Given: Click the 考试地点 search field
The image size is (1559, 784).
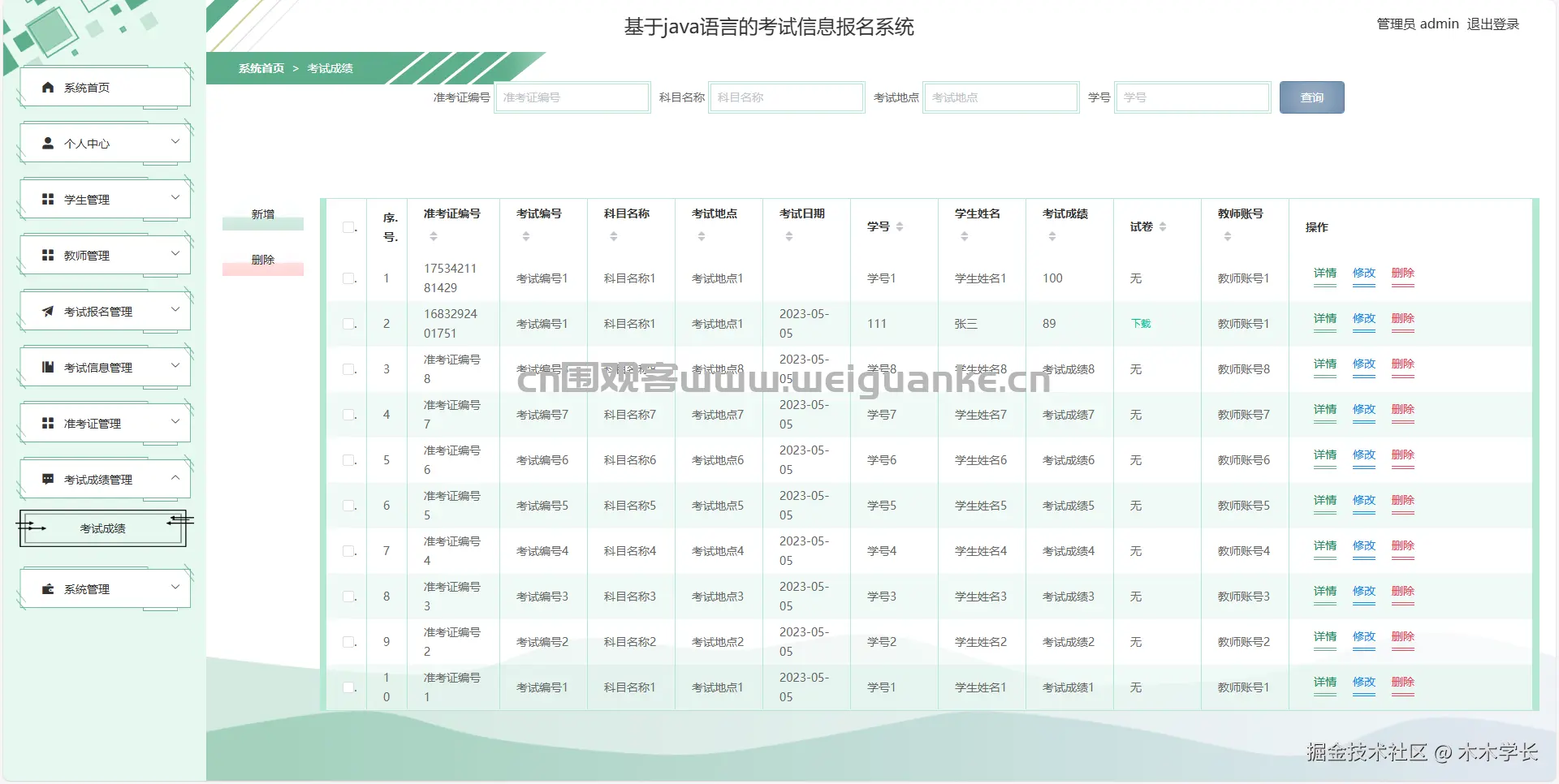Looking at the screenshot, I should [1001, 97].
